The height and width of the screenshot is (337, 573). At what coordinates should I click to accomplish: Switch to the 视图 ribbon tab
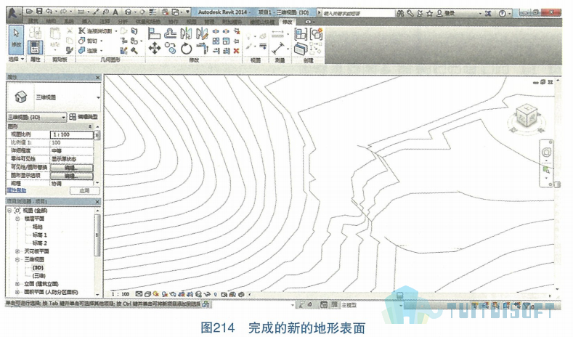tap(192, 22)
